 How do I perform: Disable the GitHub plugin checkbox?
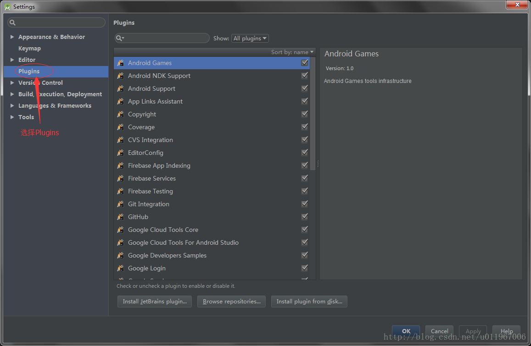click(x=304, y=217)
